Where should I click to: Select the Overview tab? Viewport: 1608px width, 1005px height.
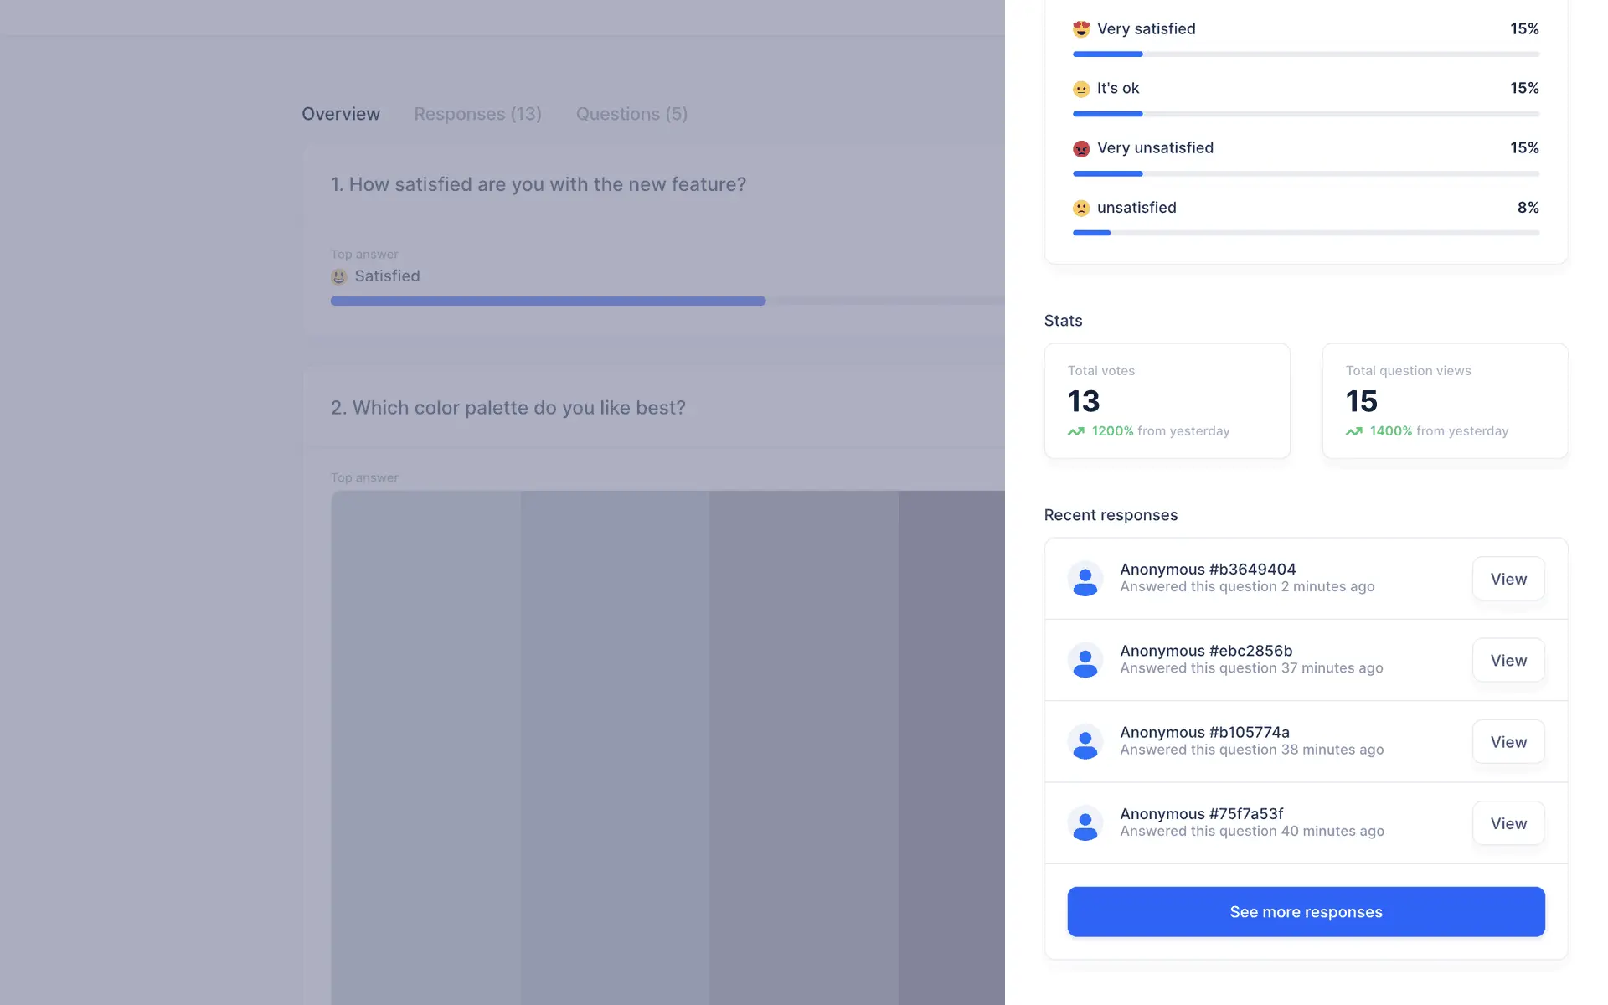[341, 114]
